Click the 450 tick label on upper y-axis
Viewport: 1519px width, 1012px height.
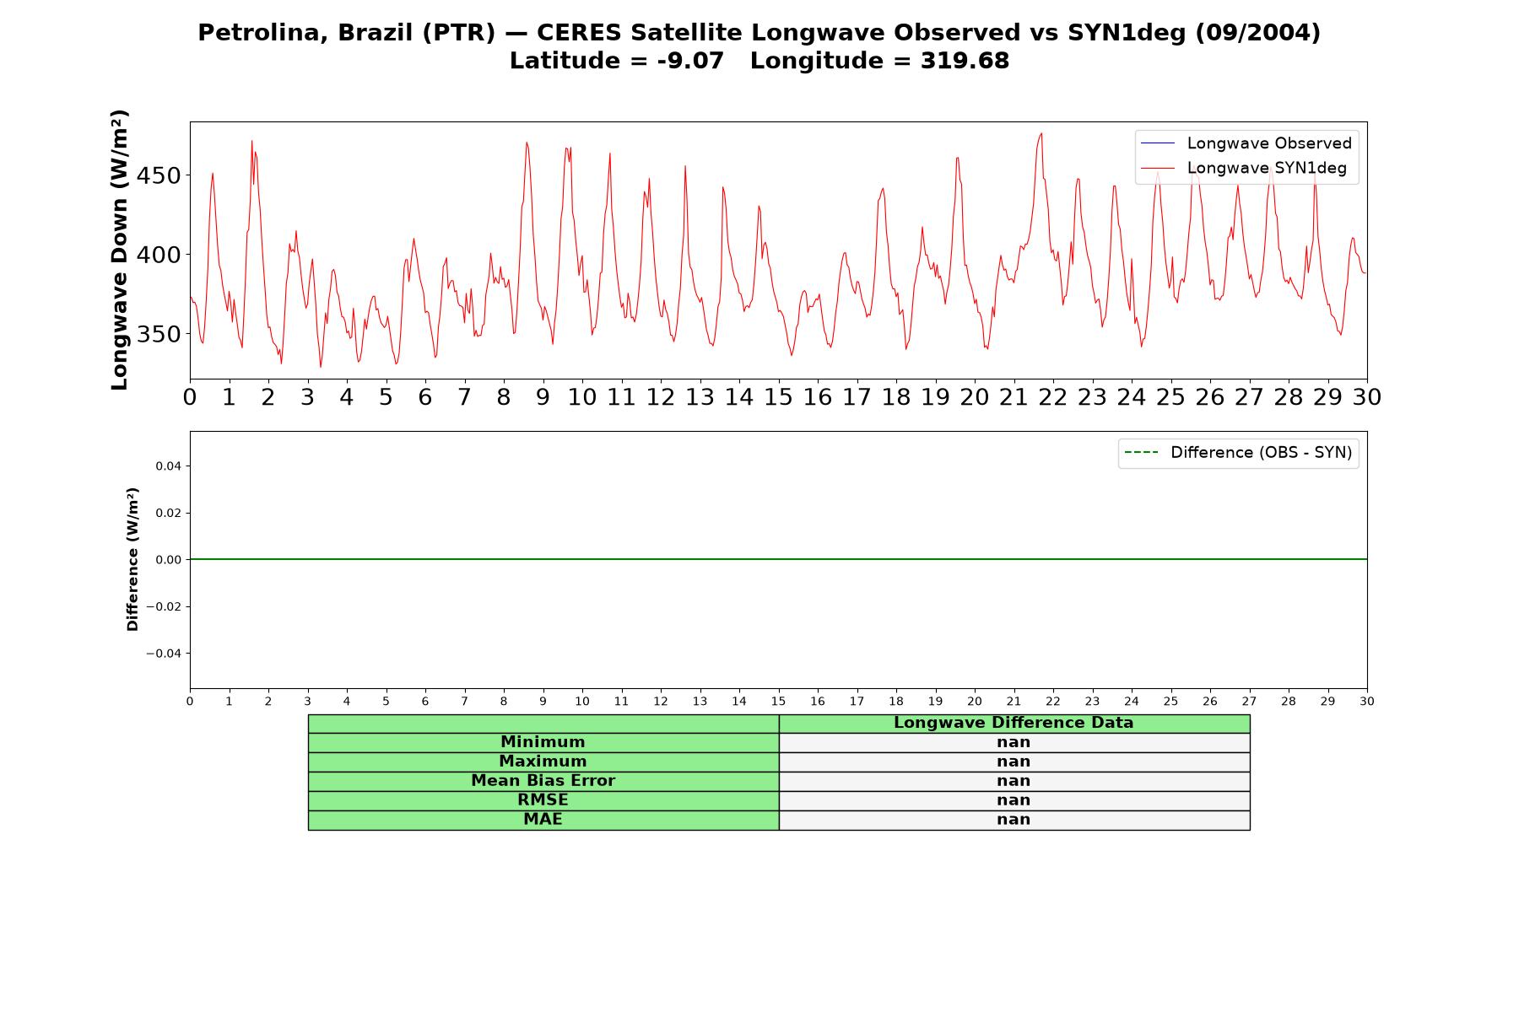[159, 176]
